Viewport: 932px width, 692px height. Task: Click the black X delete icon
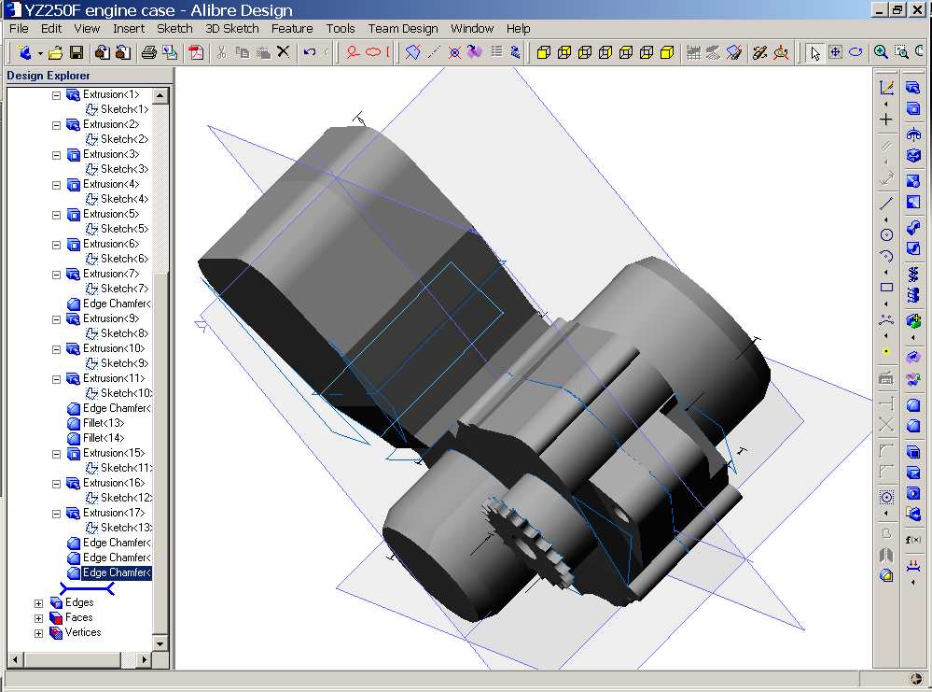284,51
